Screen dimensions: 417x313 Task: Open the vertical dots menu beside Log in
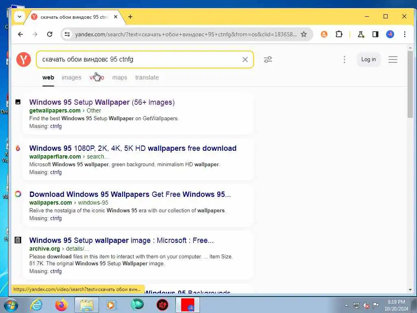point(345,60)
